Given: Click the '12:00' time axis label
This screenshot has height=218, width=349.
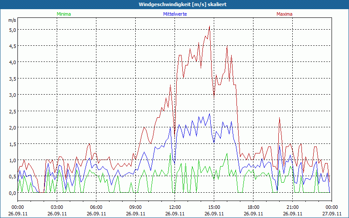Looking at the screenshot, I should click(175, 208).
